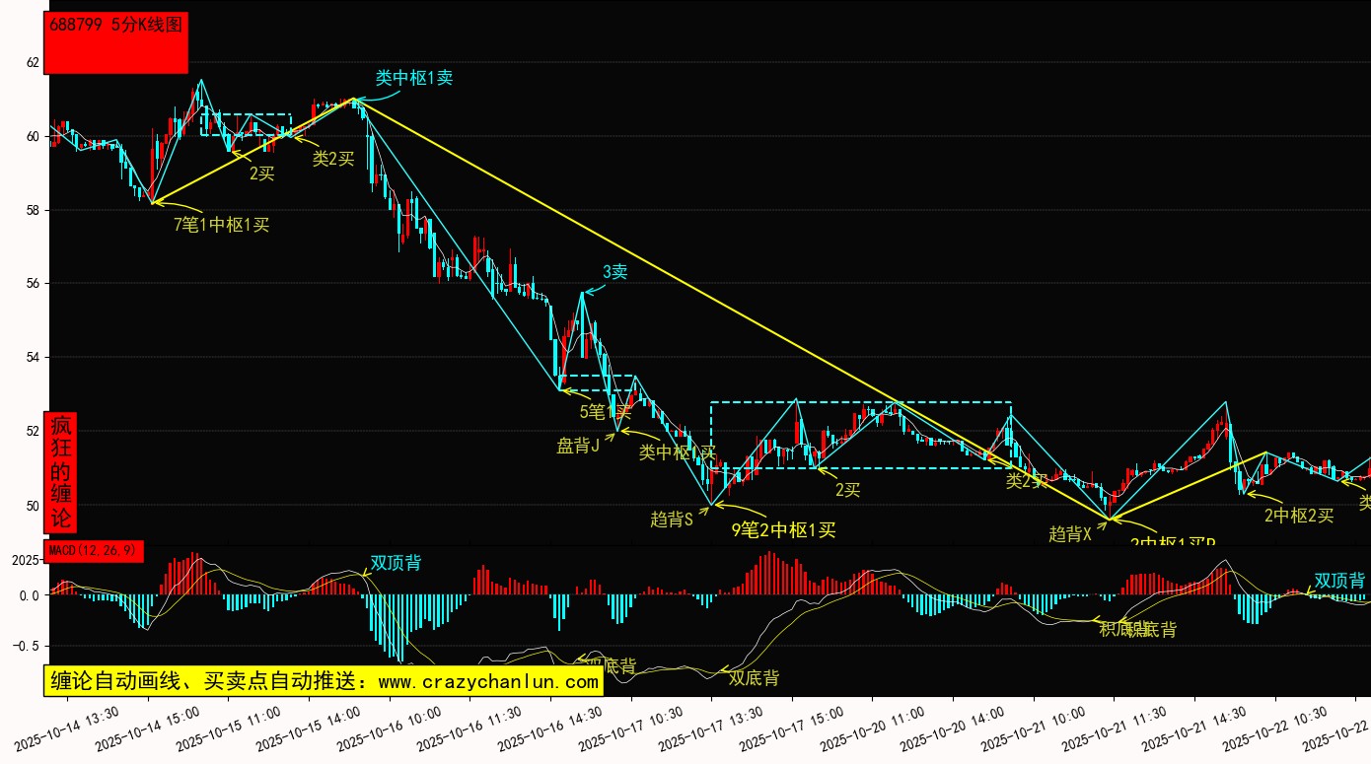Click the -0.5 value on the MACD axis
This screenshot has height=764, width=1371.
28,646
